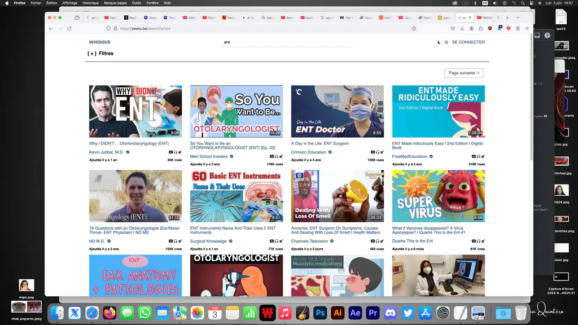Click the '46K vues' view count
This screenshot has width=578, height=325.
click(174, 160)
